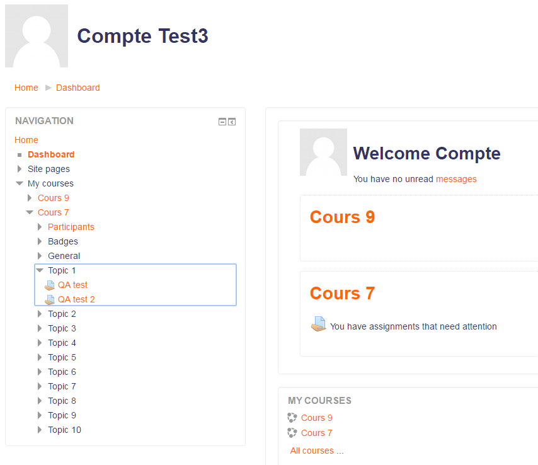Open Cours 7 heading in course overview
Screen dimensions: 538x465
(342, 293)
